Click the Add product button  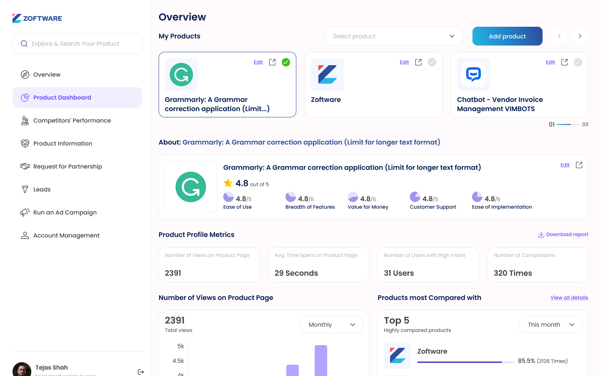[508, 36]
